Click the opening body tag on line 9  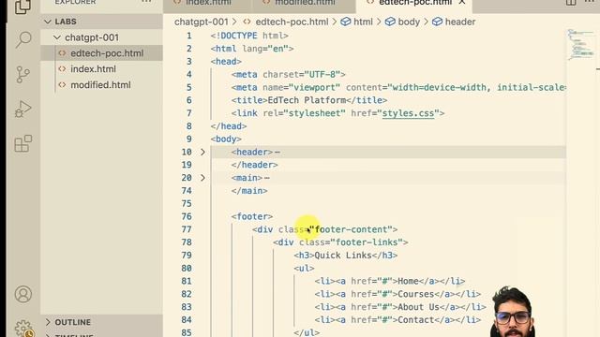point(226,139)
